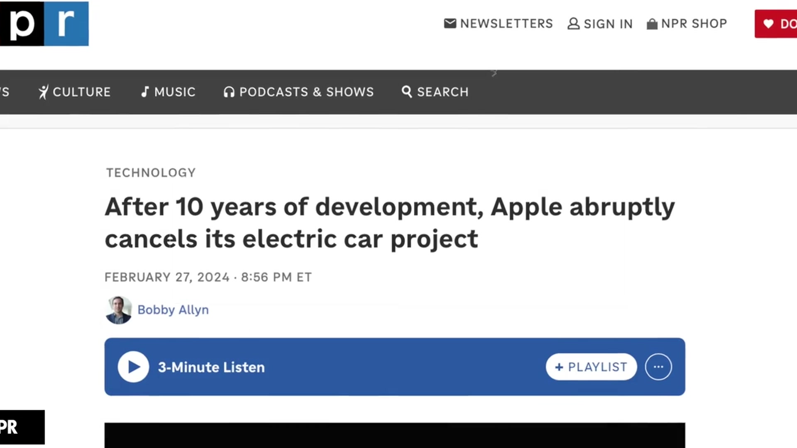Open the Music menu
Viewport: 797px width, 448px height.
click(x=175, y=92)
